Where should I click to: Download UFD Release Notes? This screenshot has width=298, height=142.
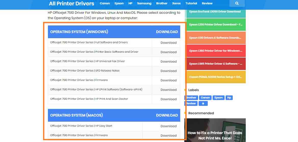point(169,71)
